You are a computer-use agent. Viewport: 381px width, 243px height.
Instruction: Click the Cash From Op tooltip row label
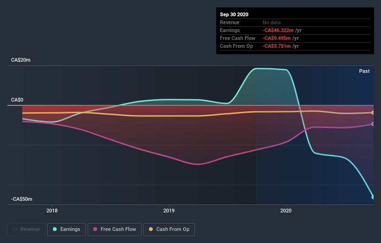coord(236,46)
